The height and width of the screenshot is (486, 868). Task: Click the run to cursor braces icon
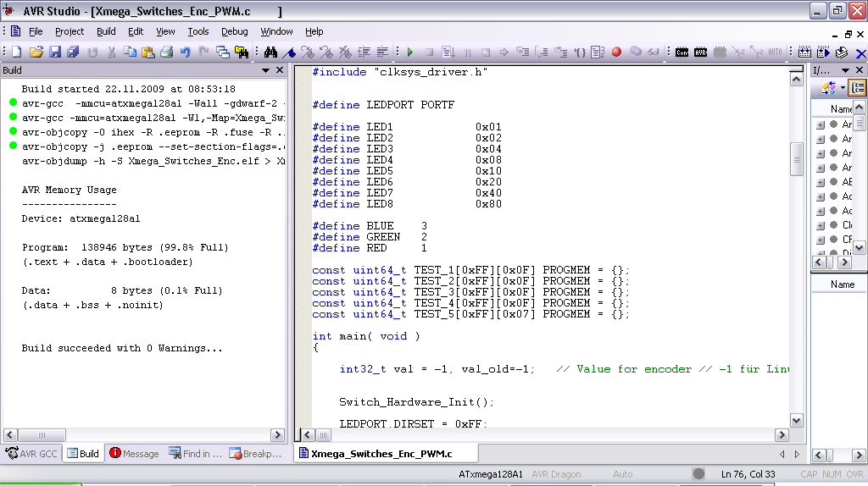(580, 52)
